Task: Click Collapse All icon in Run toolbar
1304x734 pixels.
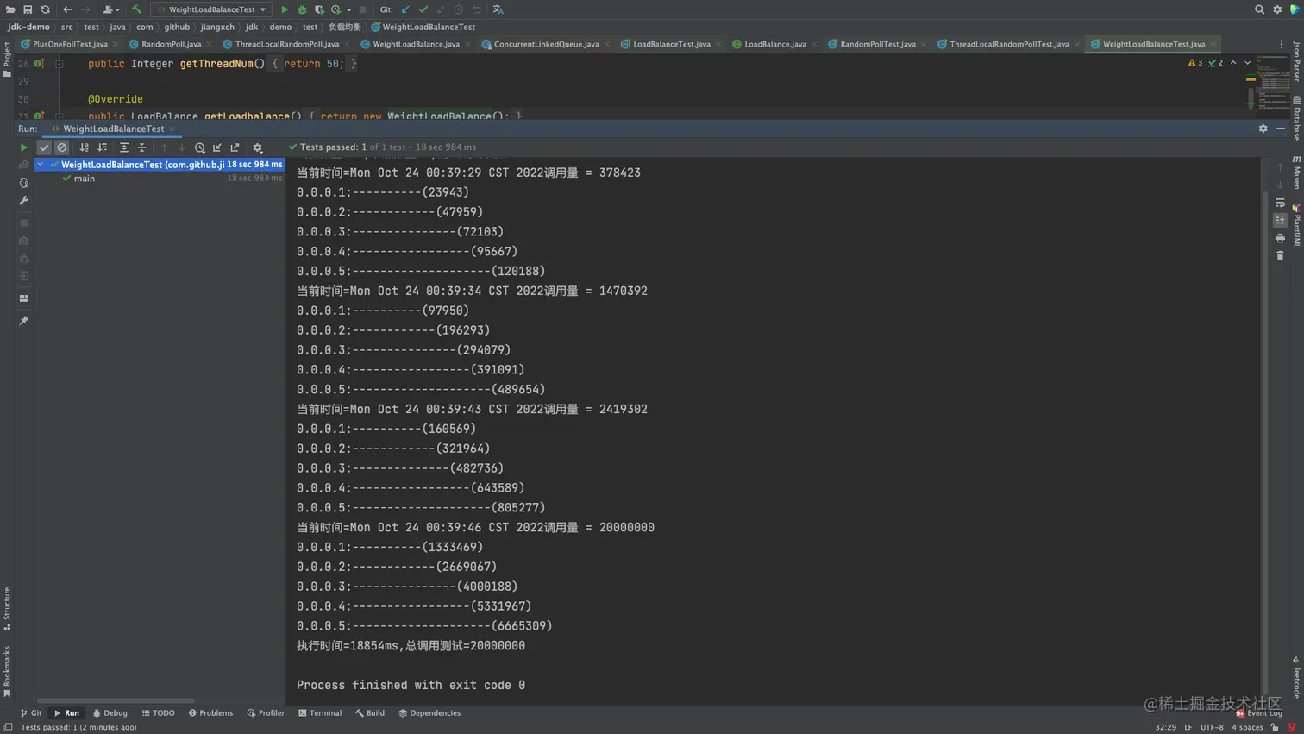Action: 142,147
